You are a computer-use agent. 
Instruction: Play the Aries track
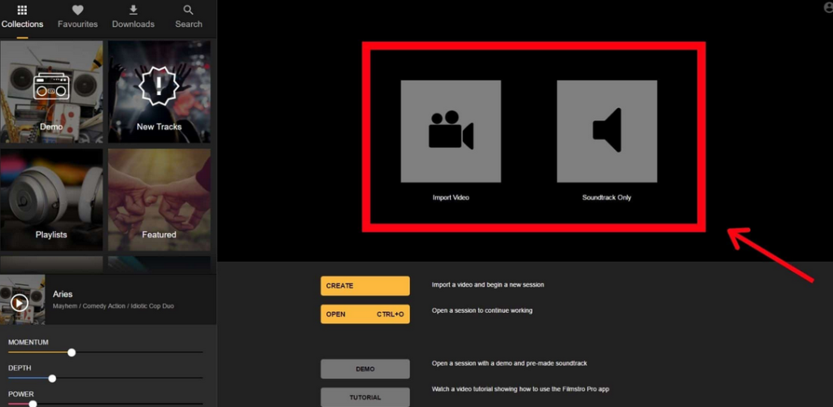tap(20, 303)
